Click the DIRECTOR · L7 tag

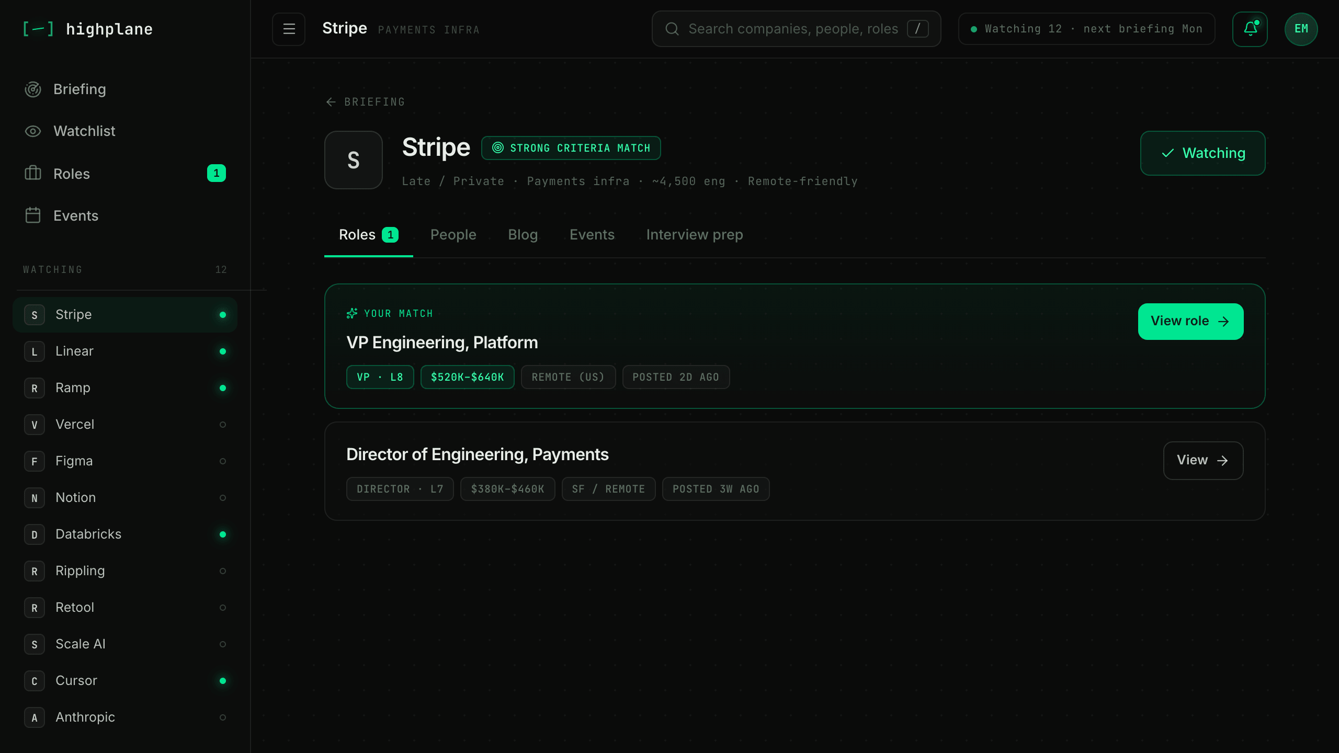click(x=400, y=489)
